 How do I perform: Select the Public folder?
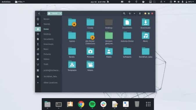click(x=109, y=51)
